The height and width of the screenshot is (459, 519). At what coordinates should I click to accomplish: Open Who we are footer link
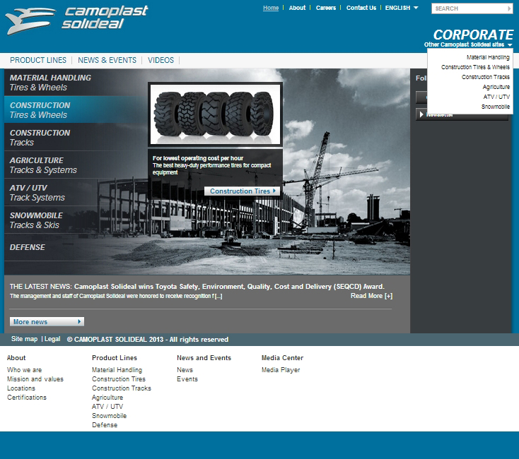pyautogui.click(x=25, y=370)
